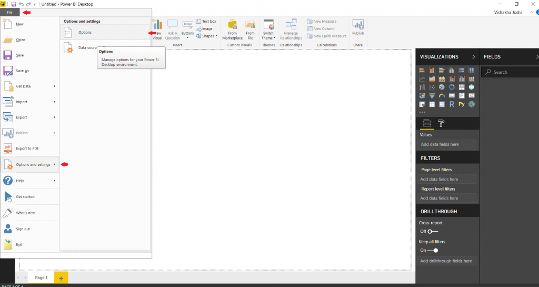Select the ArcGIS map visual
539x287 pixels.
[x=472, y=104]
